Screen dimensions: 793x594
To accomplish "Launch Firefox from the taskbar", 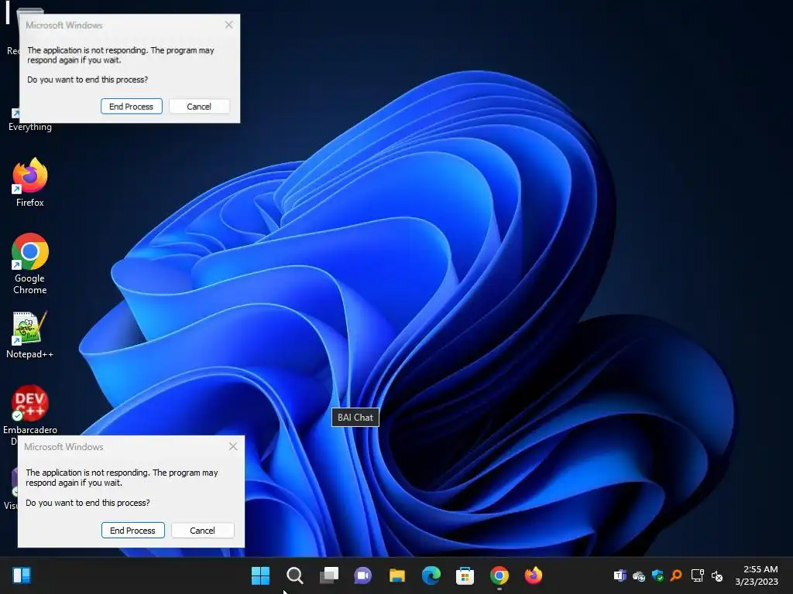I will click(533, 575).
